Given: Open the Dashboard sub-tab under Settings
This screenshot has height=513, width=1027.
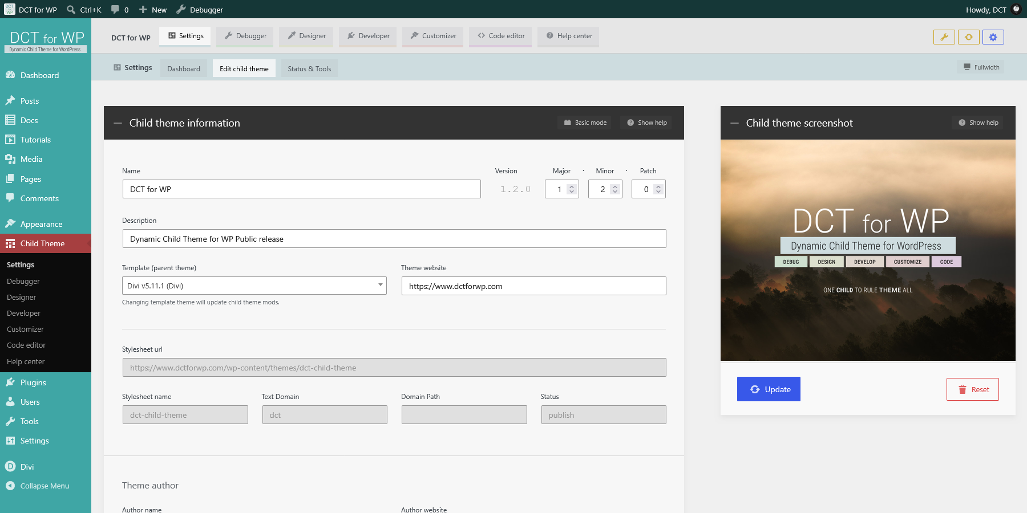Looking at the screenshot, I should click(184, 68).
